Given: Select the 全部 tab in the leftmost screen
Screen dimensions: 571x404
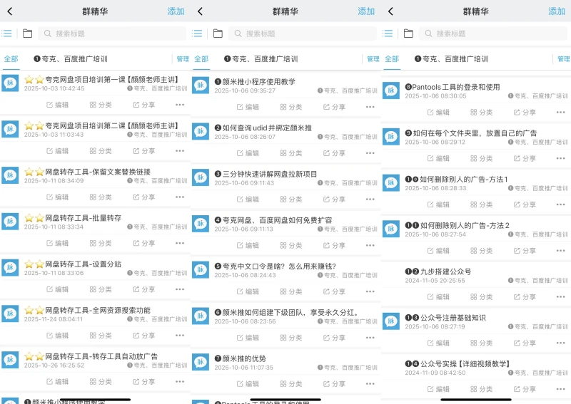Looking at the screenshot, I should (11, 59).
